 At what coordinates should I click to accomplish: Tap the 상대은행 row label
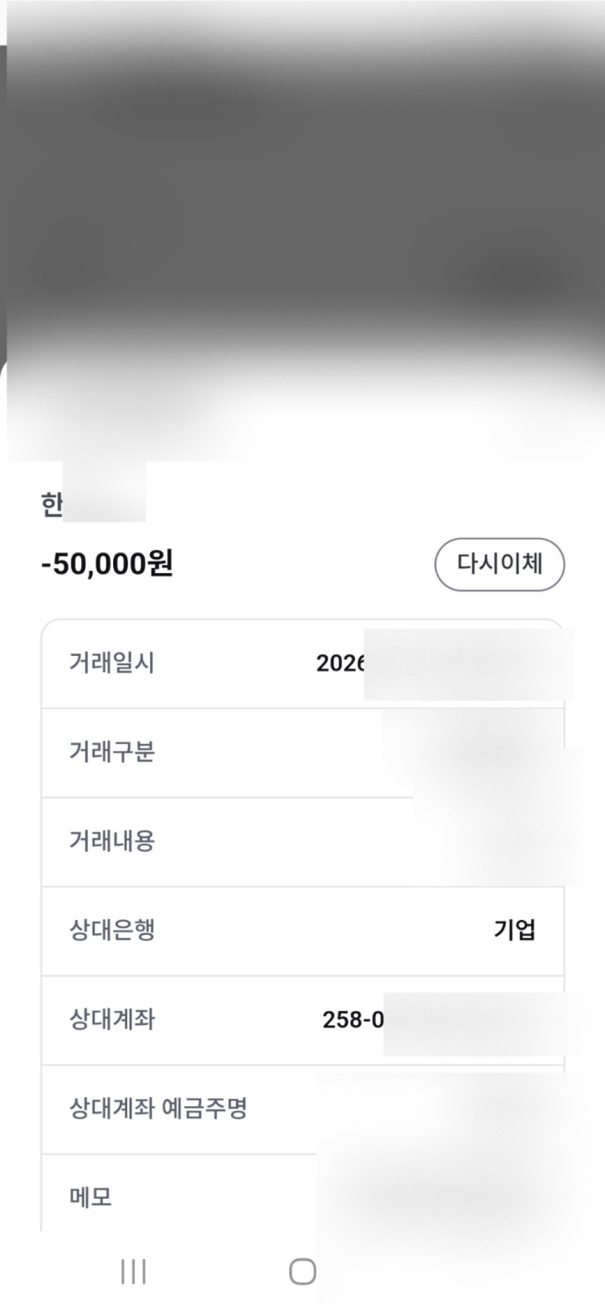112,930
